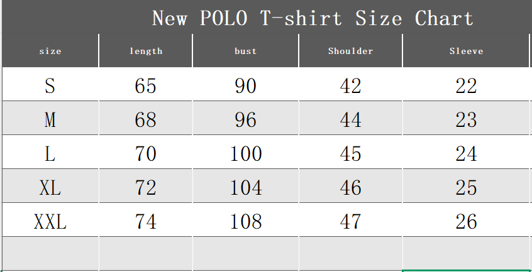532x272 pixels.
Task: Select the size 'S' cell
Action: 50,85
